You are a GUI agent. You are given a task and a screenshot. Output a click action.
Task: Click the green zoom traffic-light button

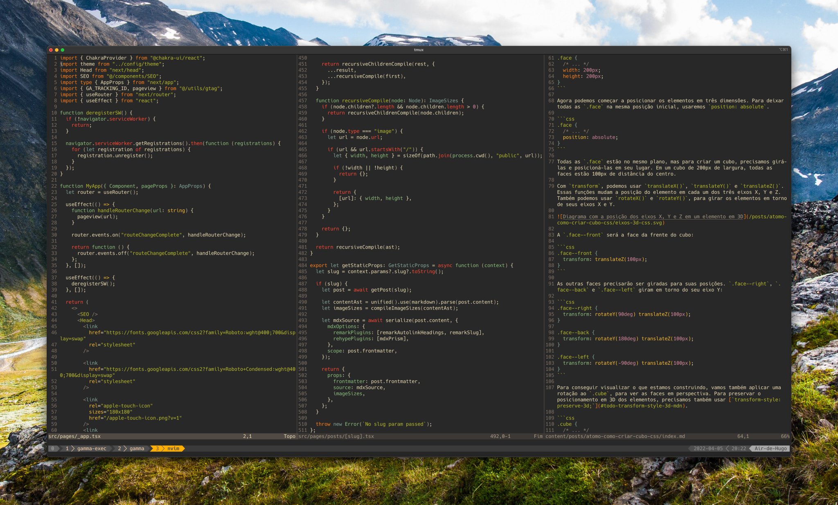point(62,49)
